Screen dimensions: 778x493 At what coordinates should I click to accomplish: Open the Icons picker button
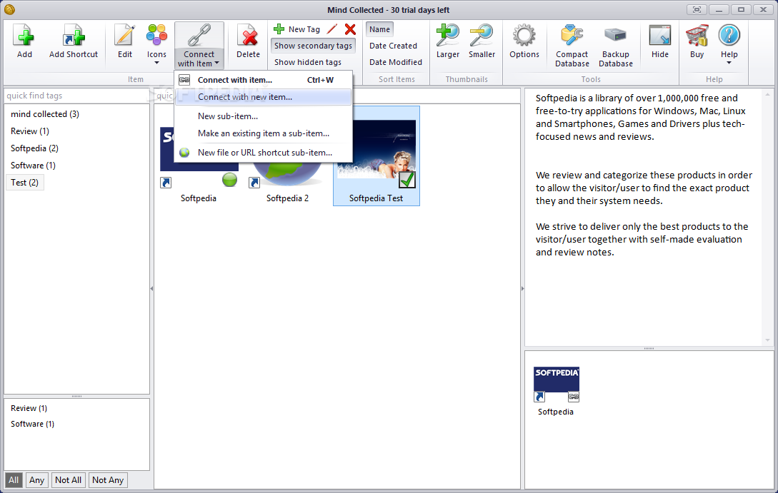(x=156, y=36)
